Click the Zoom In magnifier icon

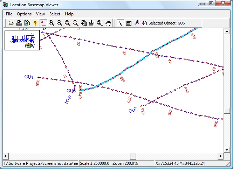click(x=52, y=23)
